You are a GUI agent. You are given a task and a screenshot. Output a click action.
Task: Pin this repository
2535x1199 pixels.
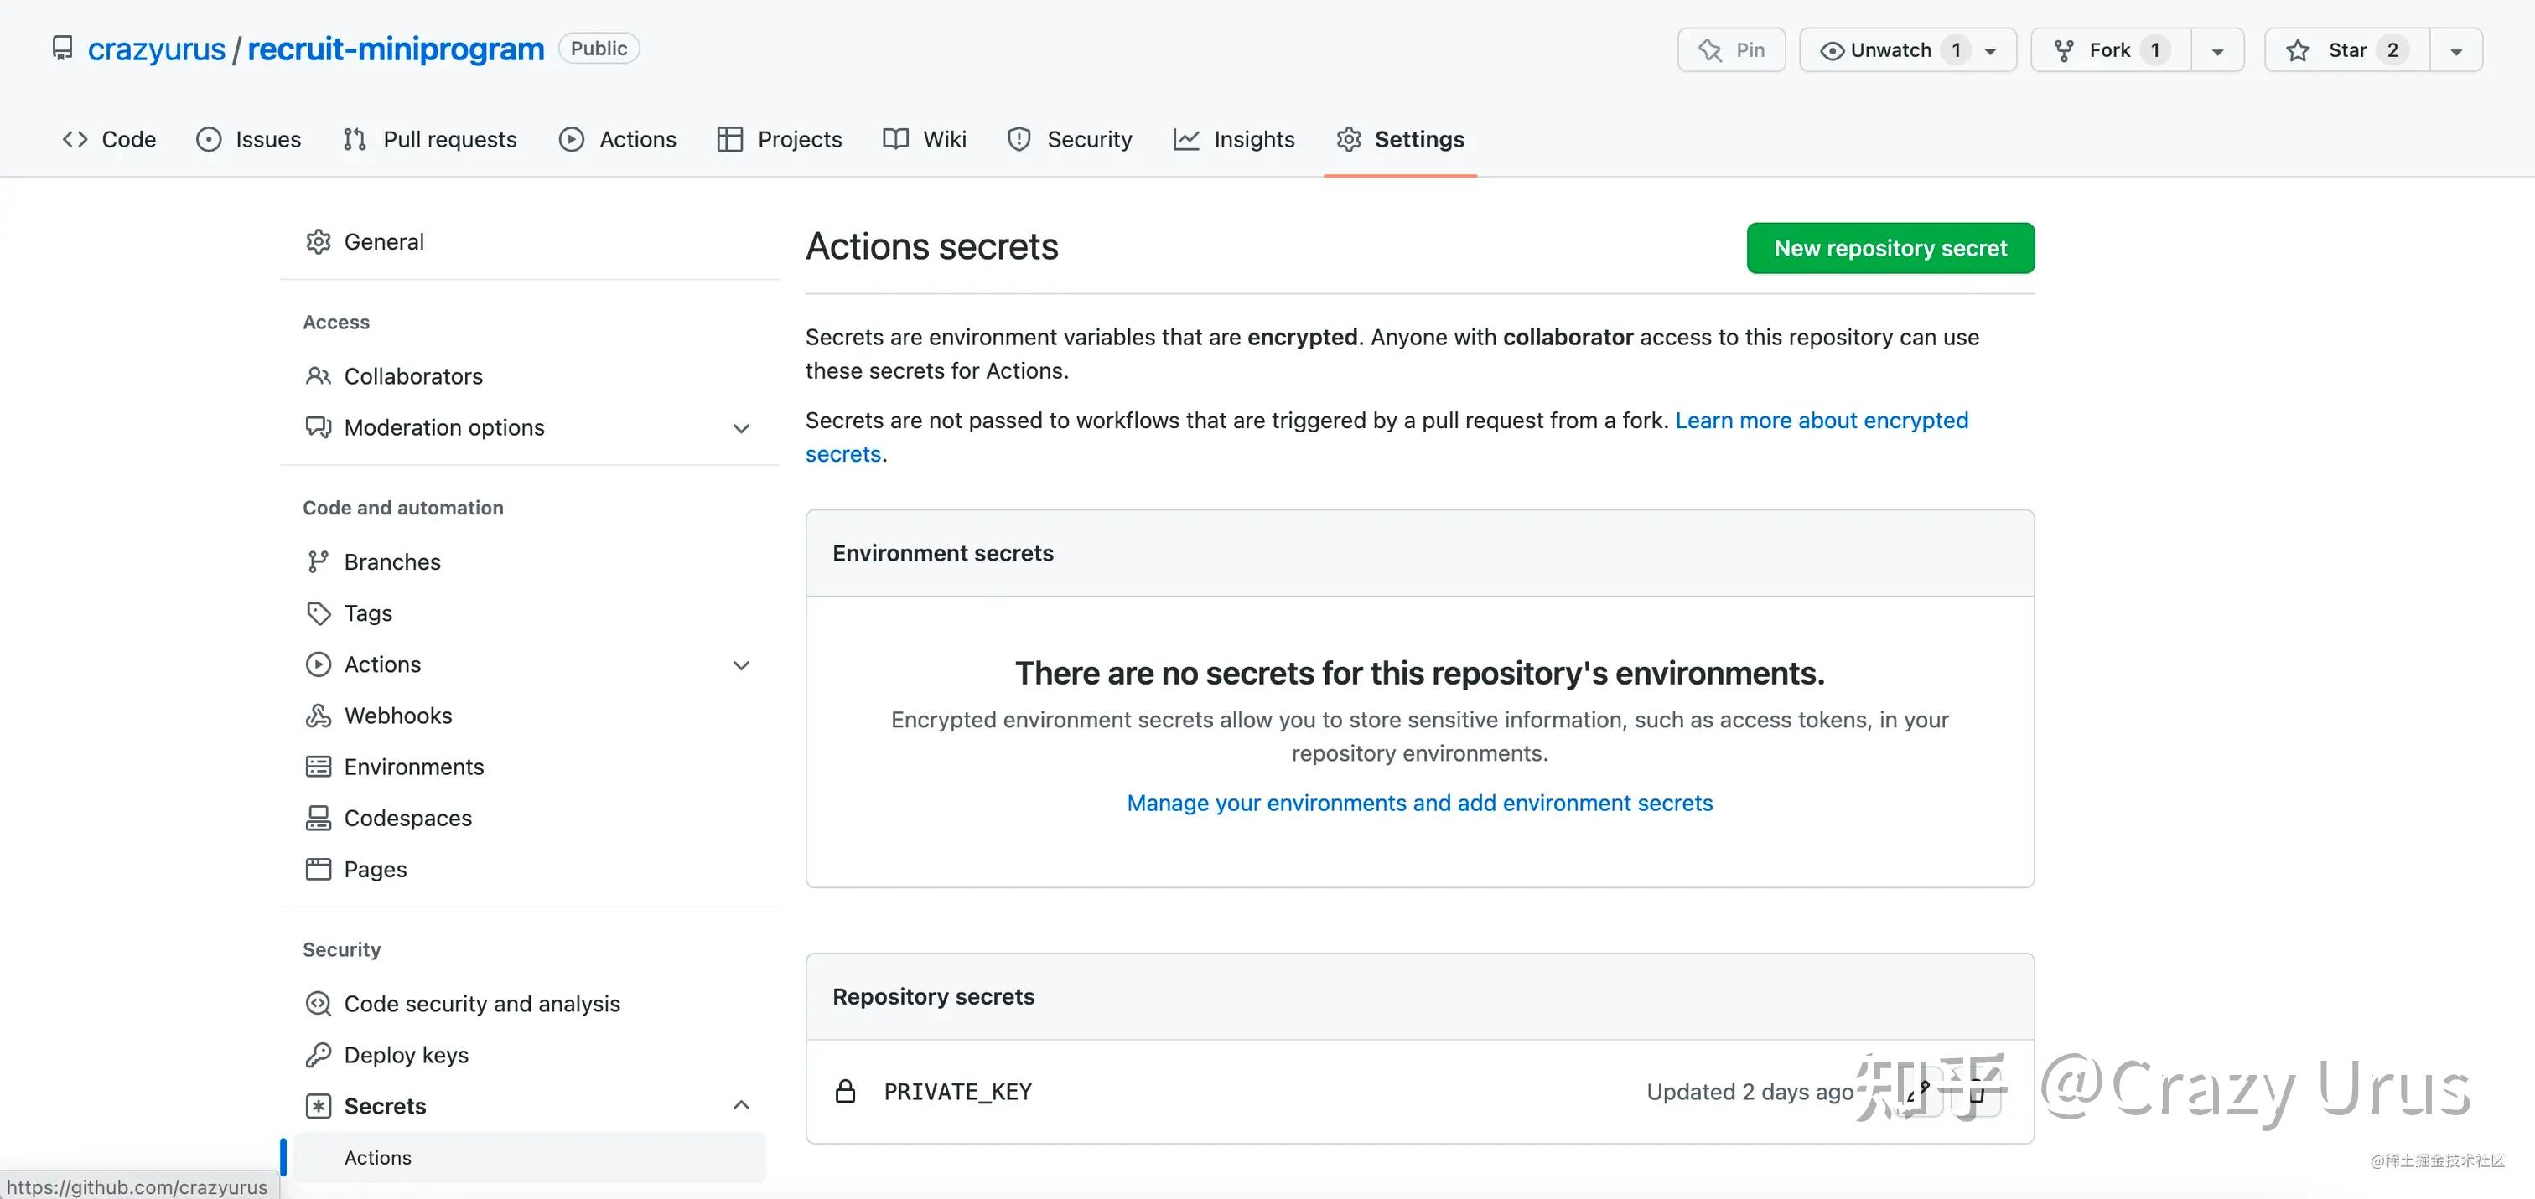(1731, 49)
